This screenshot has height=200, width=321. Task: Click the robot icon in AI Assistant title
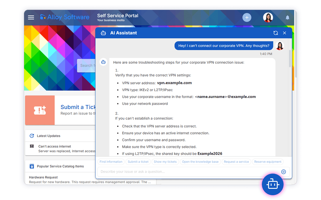(x=103, y=33)
